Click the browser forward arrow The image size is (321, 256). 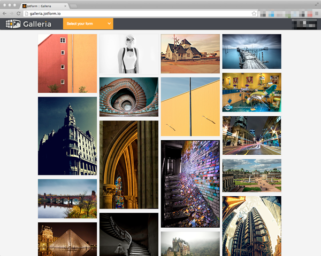pyautogui.click(x=11, y=13)
